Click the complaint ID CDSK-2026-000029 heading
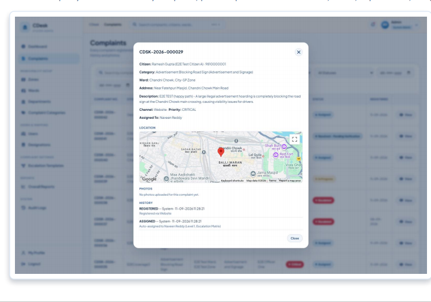This screenshot has width=431, height=302. (x=161, y=52)
